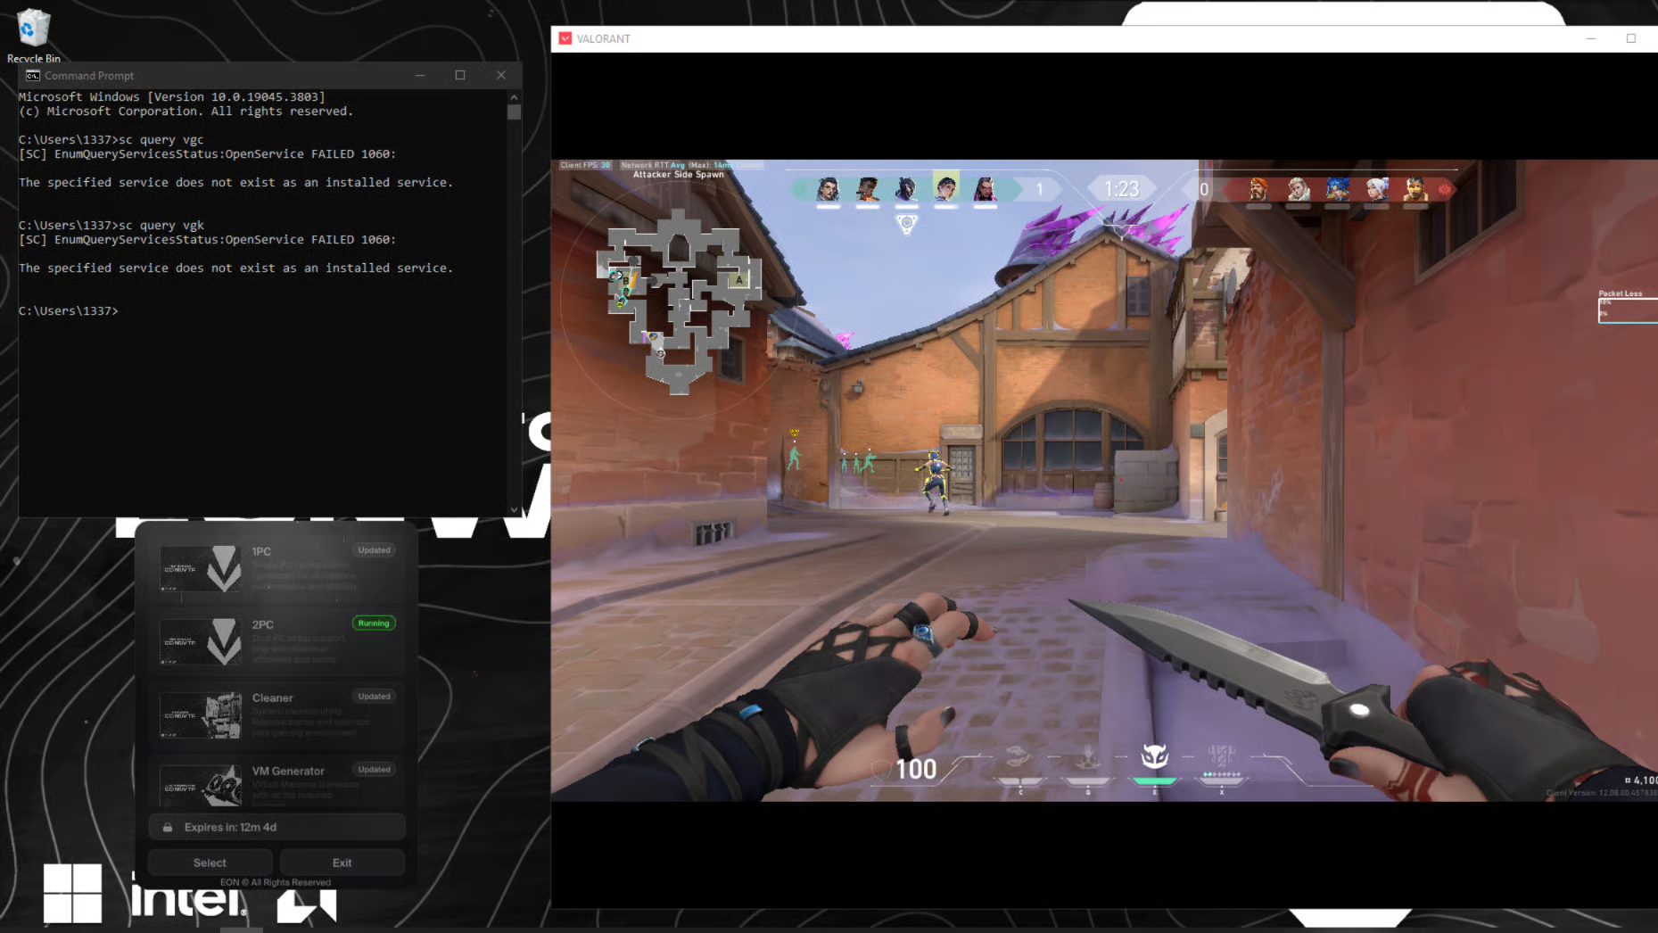
Task: Maximize the Command Prompt window
Action: tap(460, 76)
